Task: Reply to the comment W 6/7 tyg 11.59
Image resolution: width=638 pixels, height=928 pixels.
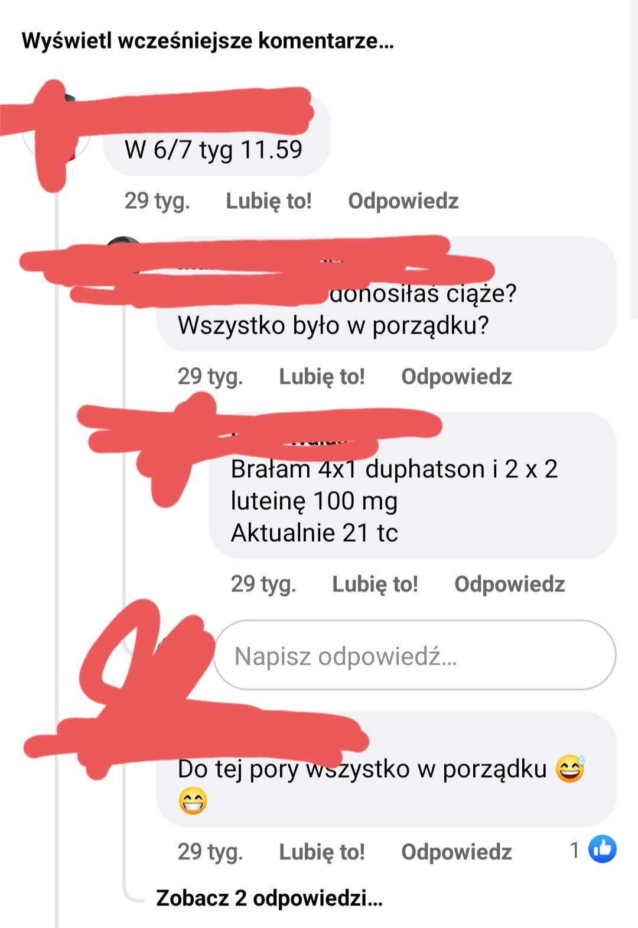Action: pyautogui.click(x=403, y=201)
